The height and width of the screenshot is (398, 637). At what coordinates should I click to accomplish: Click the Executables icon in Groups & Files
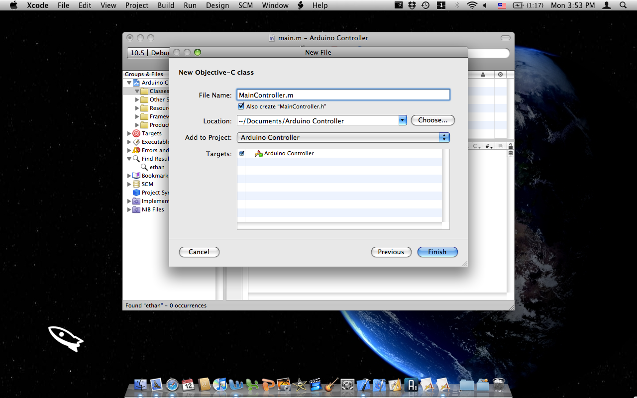click(136, 142)
